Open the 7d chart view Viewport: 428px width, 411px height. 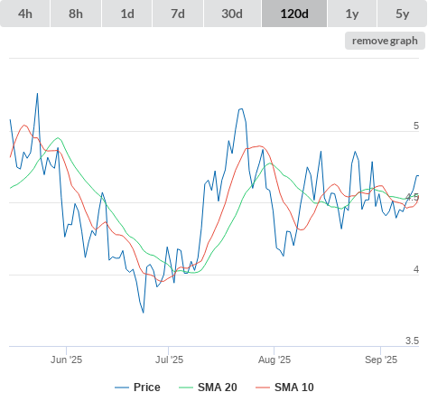[x=178, y=14]
